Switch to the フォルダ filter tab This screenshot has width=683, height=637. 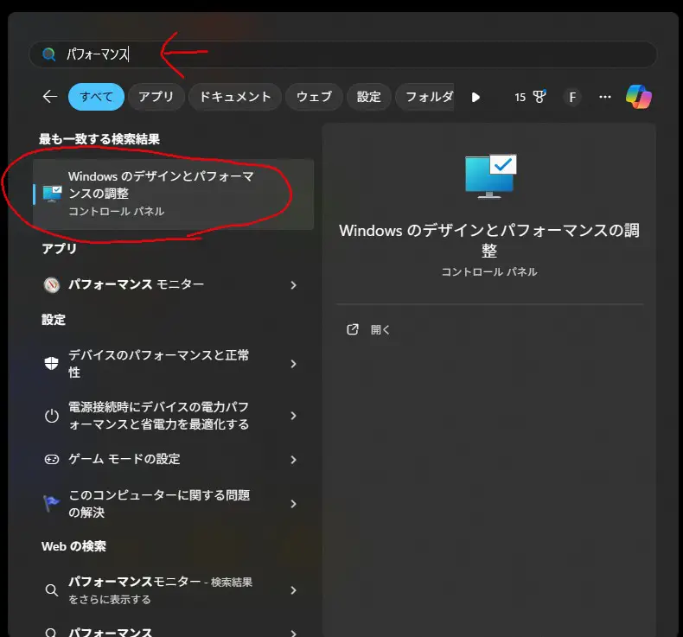424,97
